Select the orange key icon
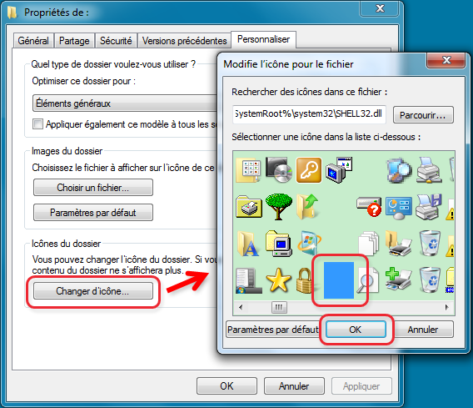The width and height of the screenshot is (473, 408). coord(309,170)
